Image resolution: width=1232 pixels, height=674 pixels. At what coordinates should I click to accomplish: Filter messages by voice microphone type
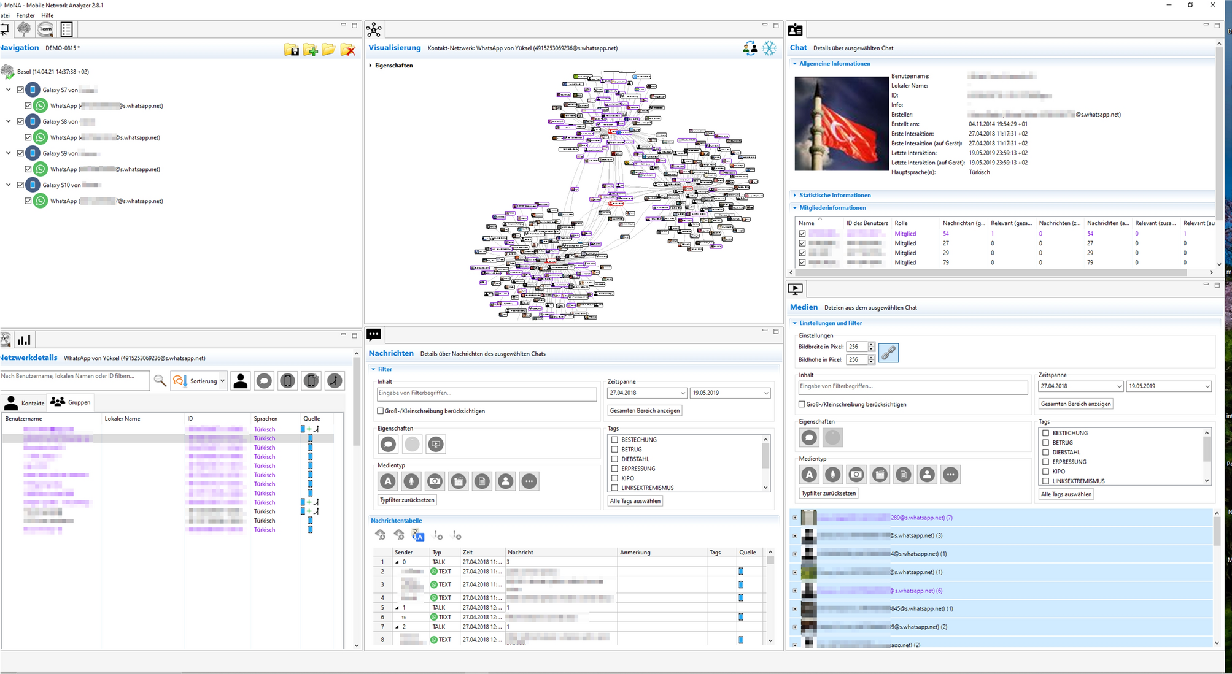tap(411, 481)
